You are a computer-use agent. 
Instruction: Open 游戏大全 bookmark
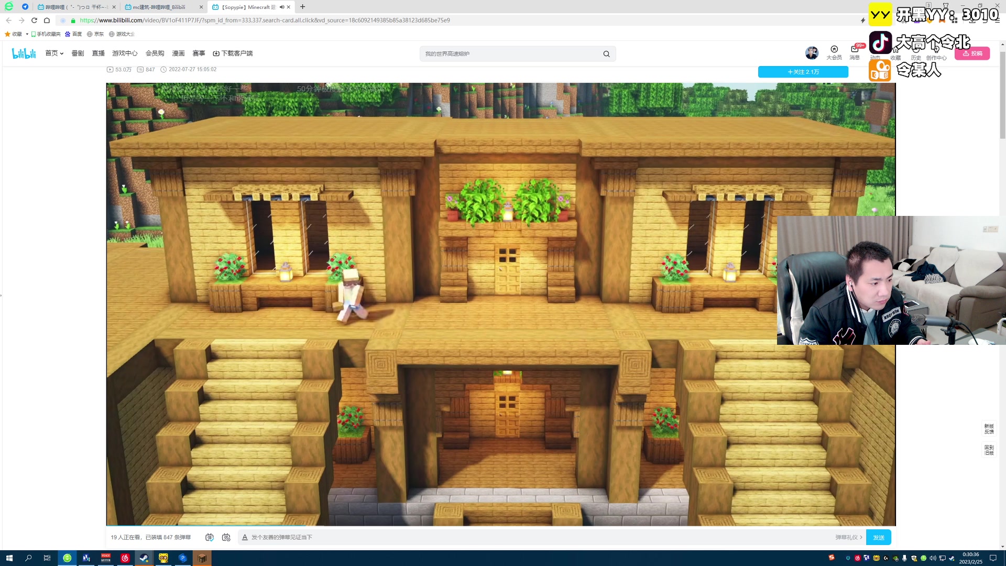tap(122, 34)
